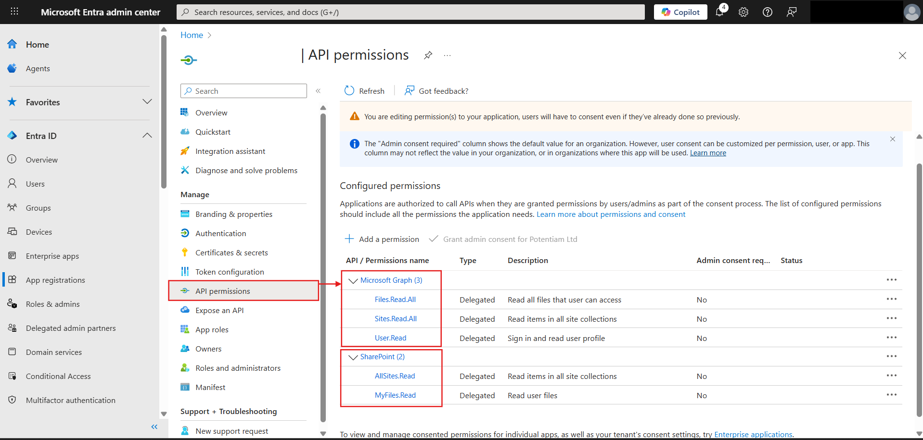Image resolution: width=923 pixels, height=440 pixels.
Task: Open more options for User.Read row
Action: [x=891, y=338]
